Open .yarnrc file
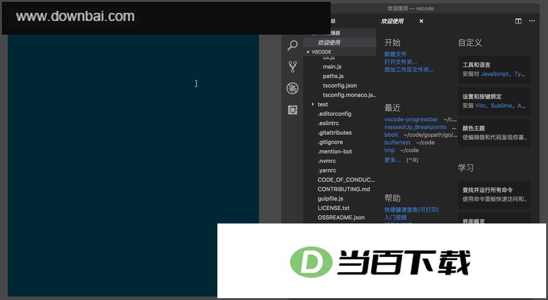548x300 pixels. pyautogui.click(x=327, y=170)
